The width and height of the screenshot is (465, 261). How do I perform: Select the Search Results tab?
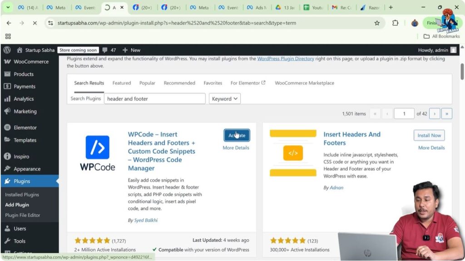click(x=89, y=83)
